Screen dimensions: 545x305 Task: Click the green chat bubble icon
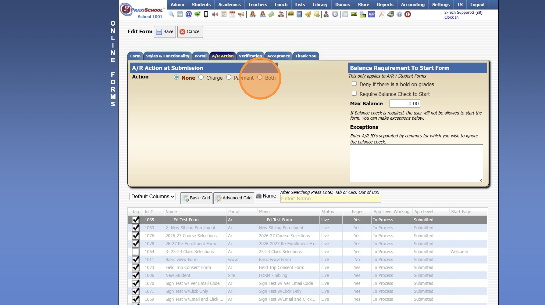point(198,14)
